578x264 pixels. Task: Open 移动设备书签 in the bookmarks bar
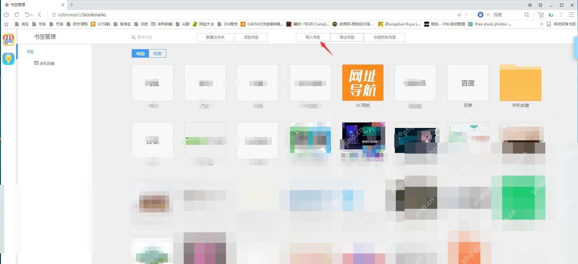tap(561, 24)
